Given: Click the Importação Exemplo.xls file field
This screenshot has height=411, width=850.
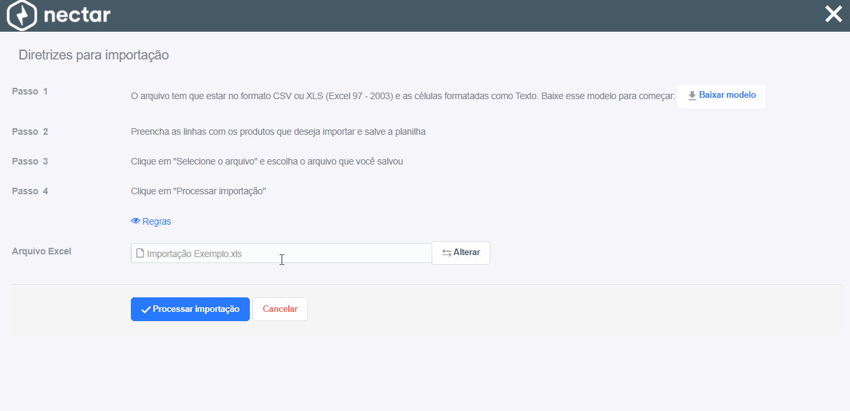Looking at the screenshot, I should [x=281, y=253].
